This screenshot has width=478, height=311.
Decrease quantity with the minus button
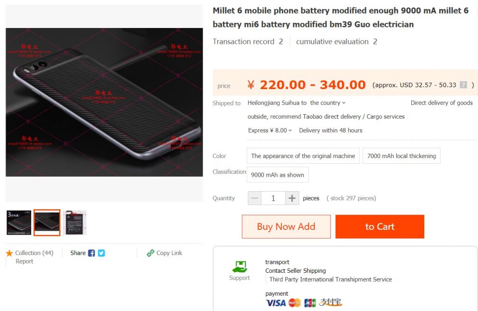(x=254, y=198)
